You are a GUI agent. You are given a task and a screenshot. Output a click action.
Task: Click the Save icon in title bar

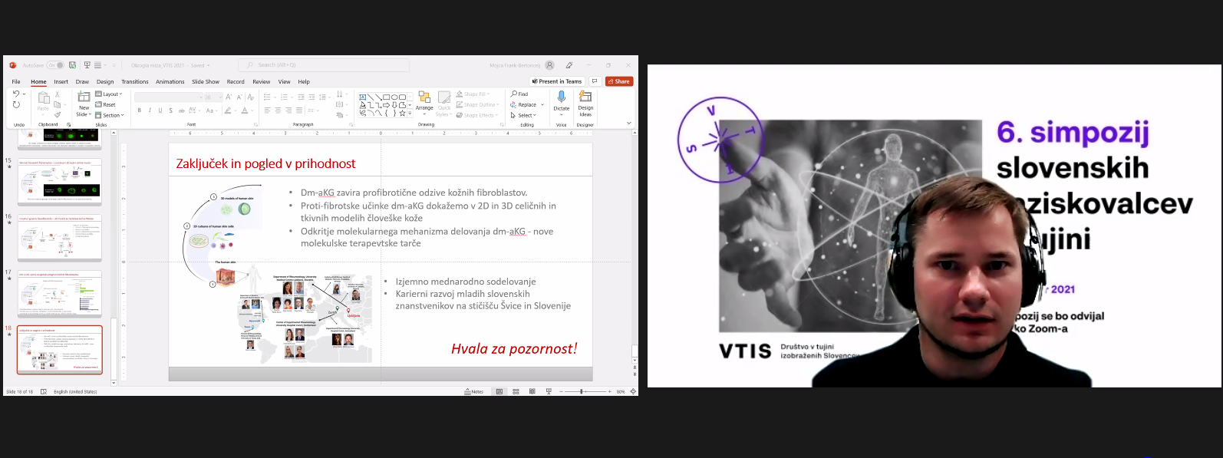72,65
